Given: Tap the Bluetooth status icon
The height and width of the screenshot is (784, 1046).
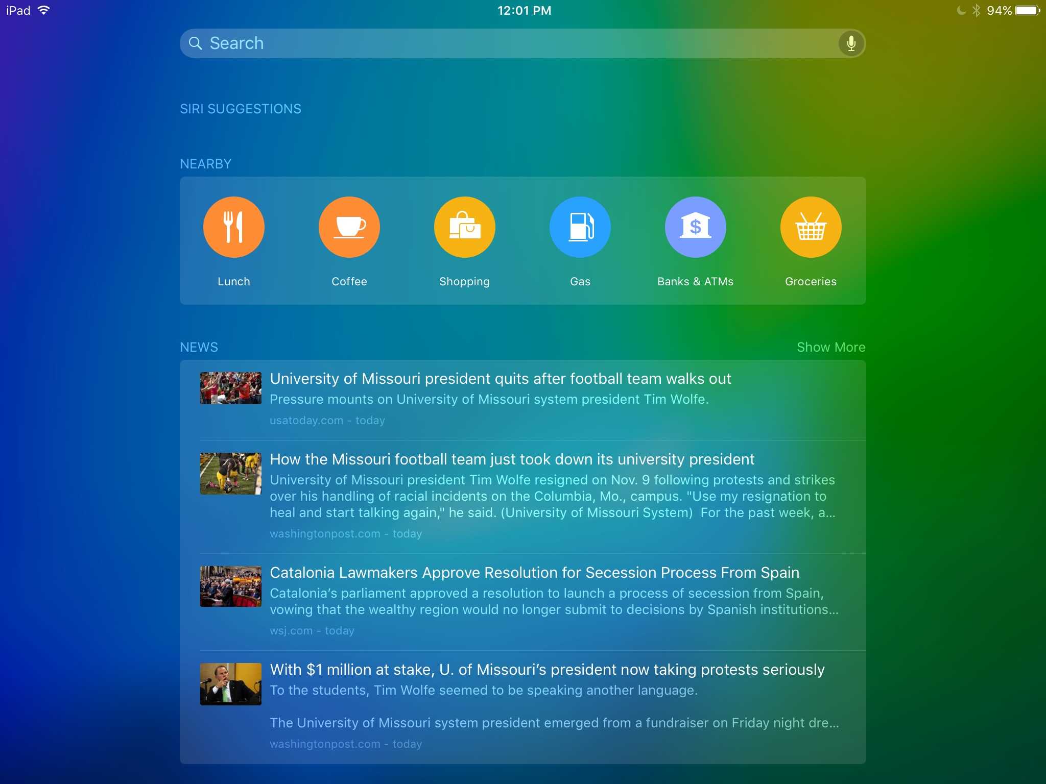Looking at the screenshot, I should click(976, 11).
